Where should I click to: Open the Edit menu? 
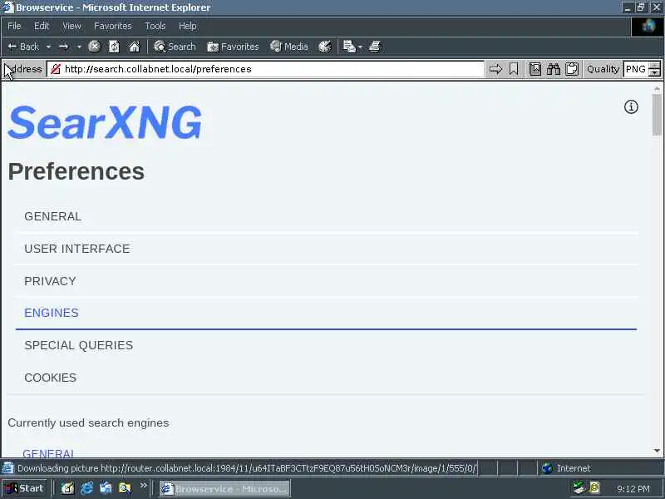point(42,27)
